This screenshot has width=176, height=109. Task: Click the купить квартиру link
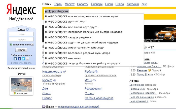52,75
